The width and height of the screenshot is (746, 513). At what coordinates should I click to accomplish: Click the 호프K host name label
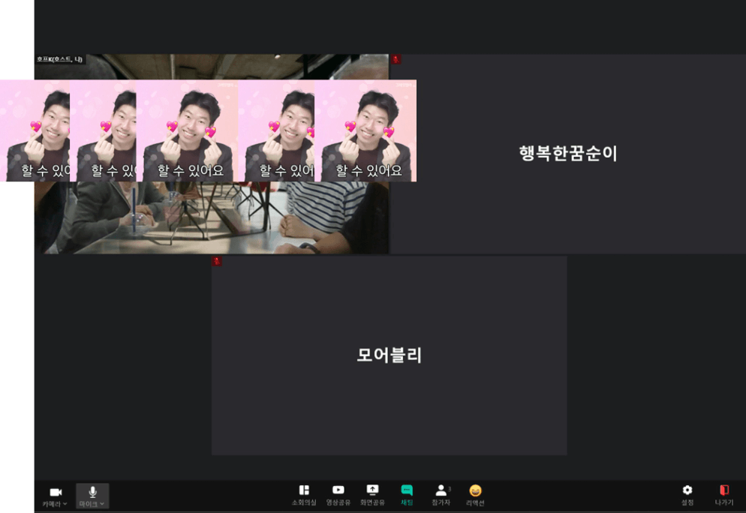point(60,59)
